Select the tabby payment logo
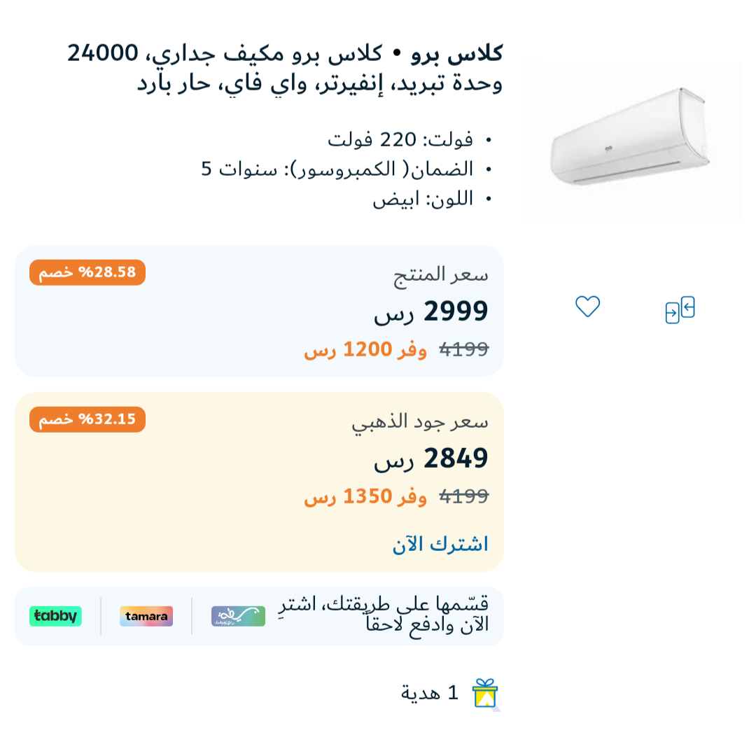Image resolution: width=756 pixels, height=742 pixels. (x=55, y=616)
